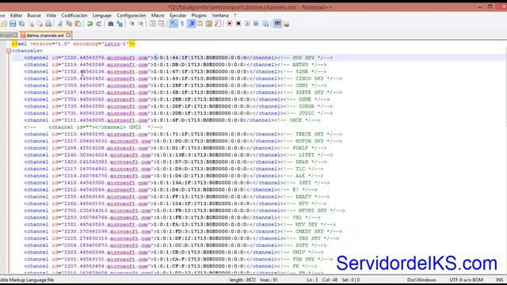Open the Buscar menu
Viewport: 507px width, 285px height.
[x=34, y=16]
